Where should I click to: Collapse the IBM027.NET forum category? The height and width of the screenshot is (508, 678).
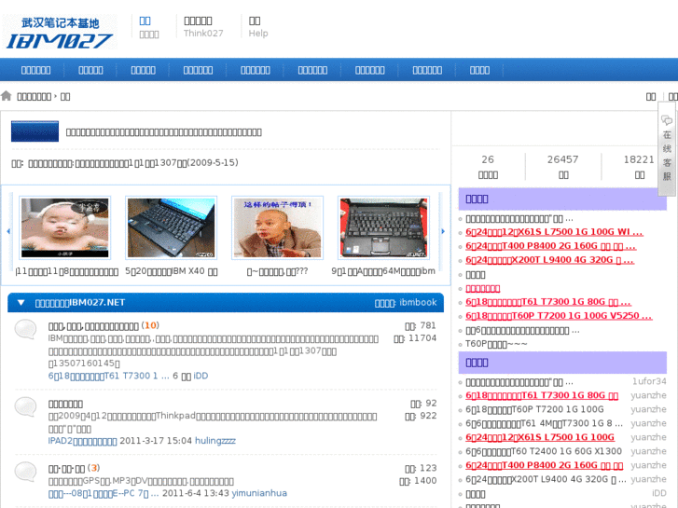click(x=21, y=303)
